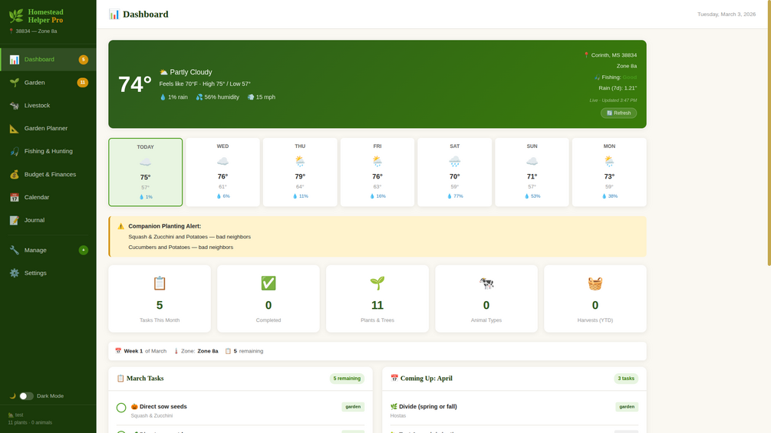Go to Livestock page

48,106
